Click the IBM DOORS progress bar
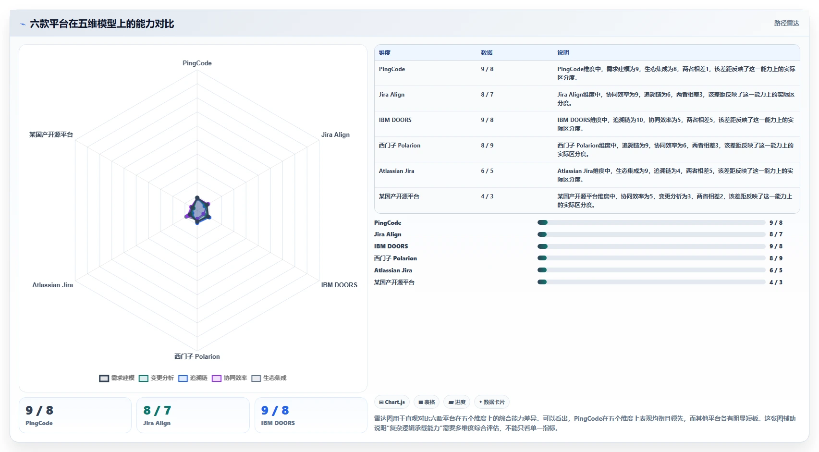Screen dimensions: 819x452 (x=651, y=246)
